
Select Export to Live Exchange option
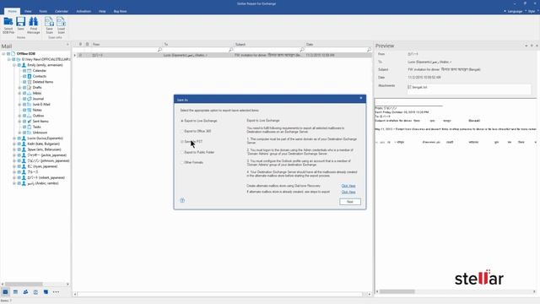pos(199,121)
